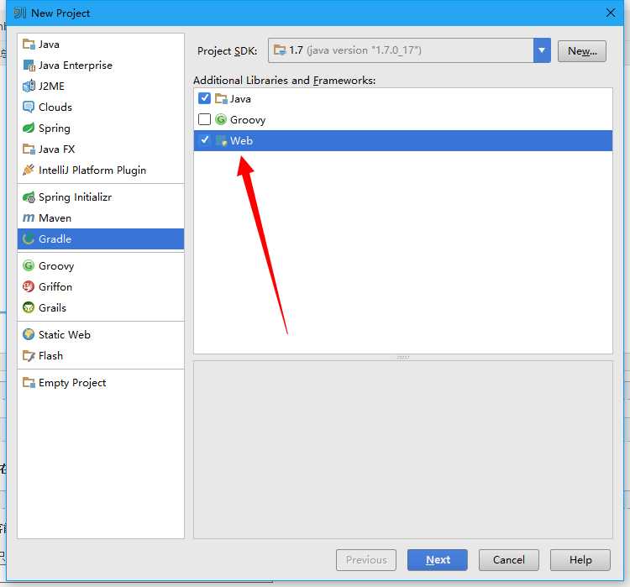Click the SDK folder icon in combo box

click(x=280, y=50)
